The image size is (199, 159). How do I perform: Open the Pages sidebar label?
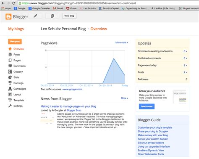coord(17,60)
